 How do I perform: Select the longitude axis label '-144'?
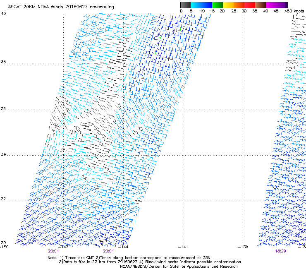pyautogui.click(x=124, y=247)
